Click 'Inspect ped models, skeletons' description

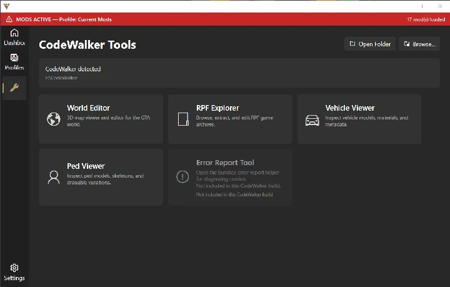[x=106, y=179]
